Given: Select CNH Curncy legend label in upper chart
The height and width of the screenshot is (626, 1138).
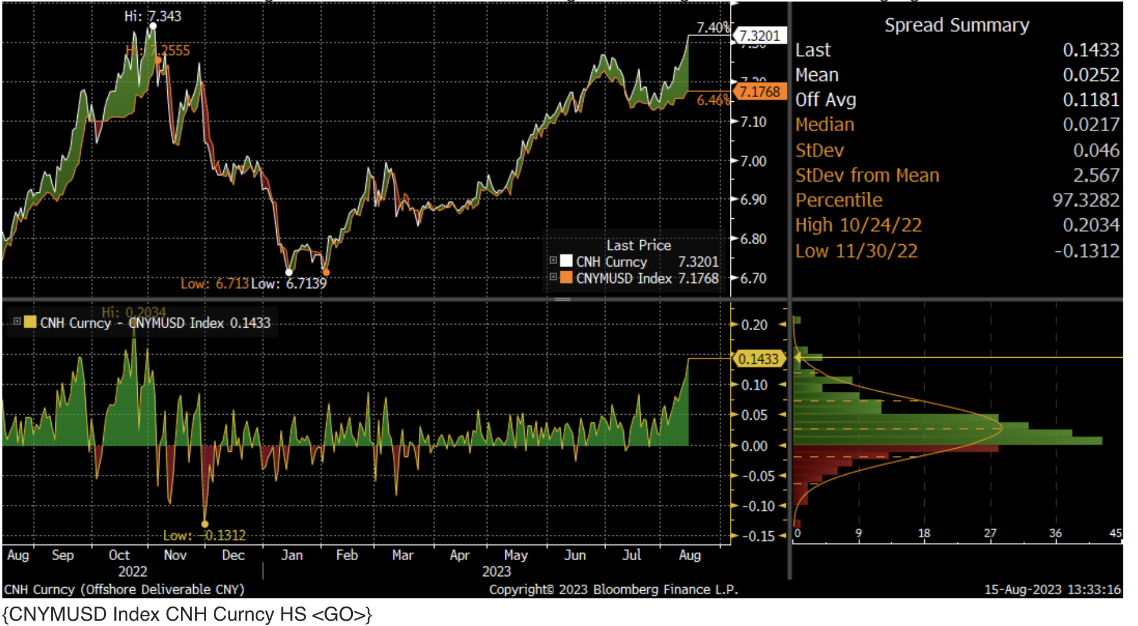Looking at the screenshot, I should click(611, 262).
